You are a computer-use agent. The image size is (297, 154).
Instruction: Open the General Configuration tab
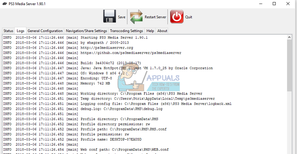pos(45,31)
